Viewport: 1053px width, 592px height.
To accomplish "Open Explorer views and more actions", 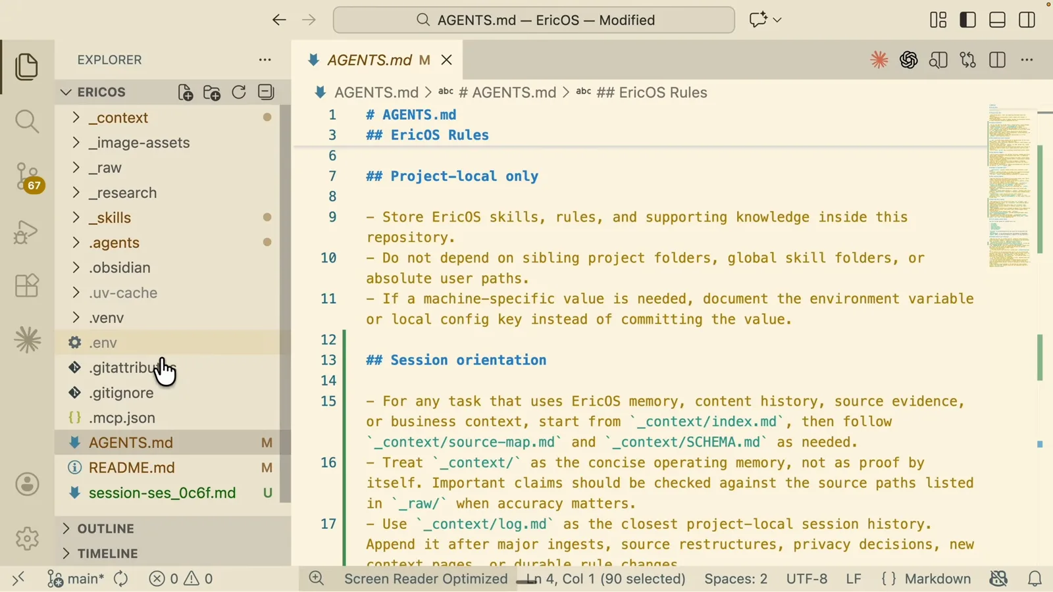I will [265, 60].
